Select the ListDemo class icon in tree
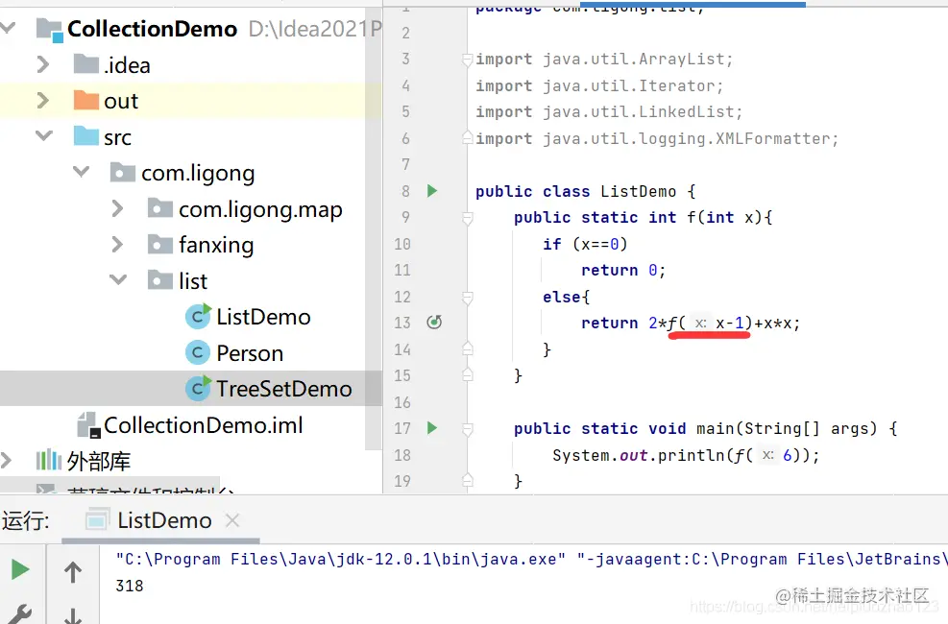Viewport: 948px width, 624px height. coord(198,316)
